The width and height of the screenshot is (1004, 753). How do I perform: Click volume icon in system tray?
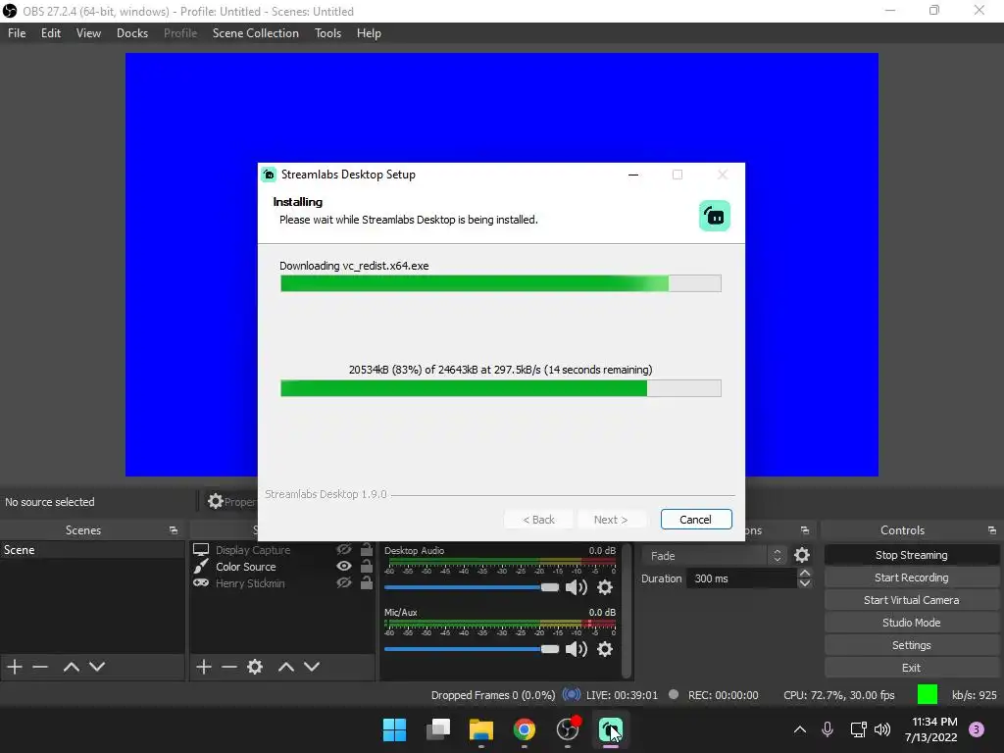pyautogui.click(x=882, y=729)
